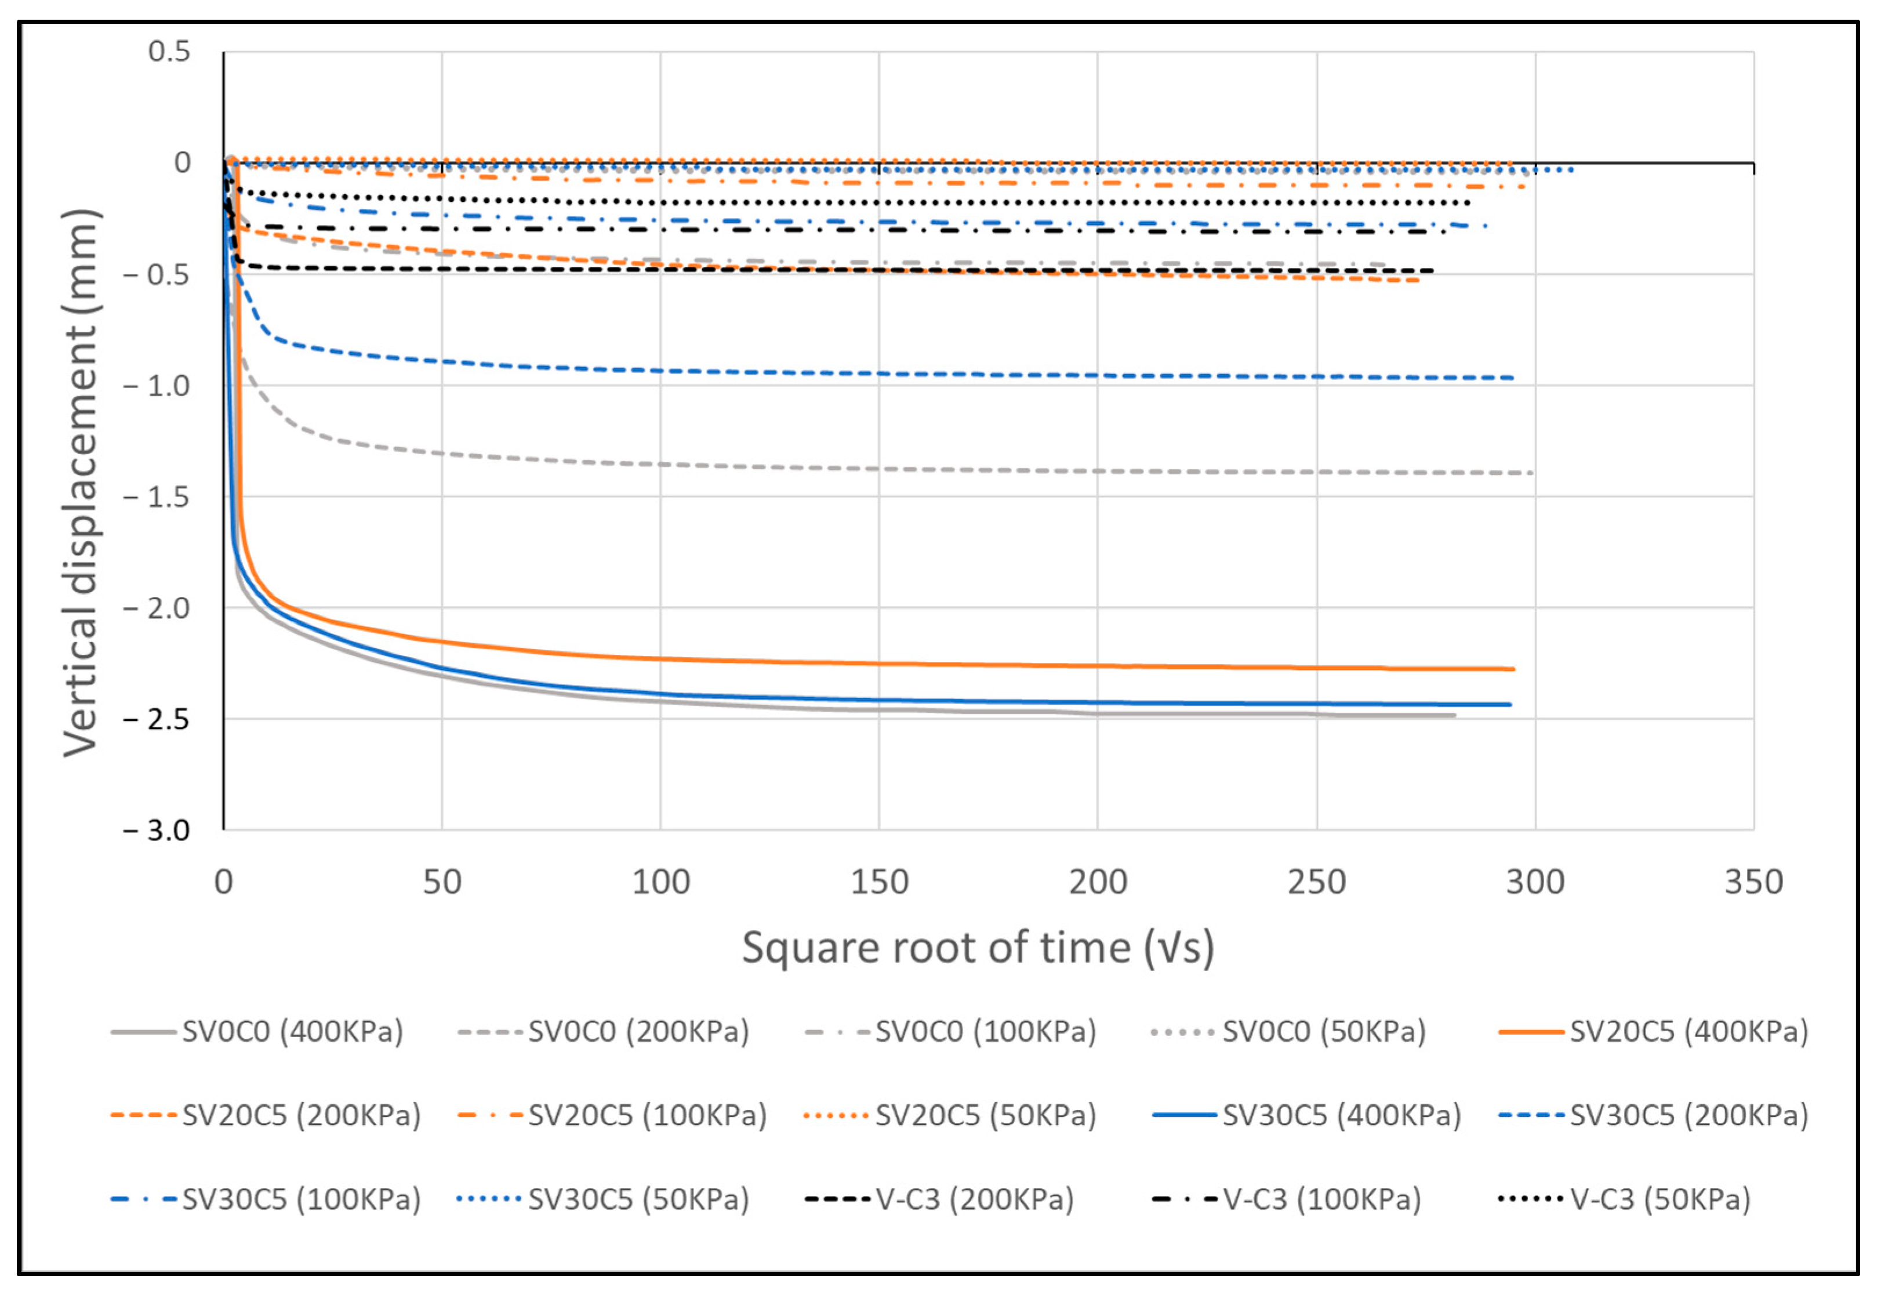Select the V-C3 (50KPa) legend label
Screen dimensions: 1881x1294
[1660, 1199]
